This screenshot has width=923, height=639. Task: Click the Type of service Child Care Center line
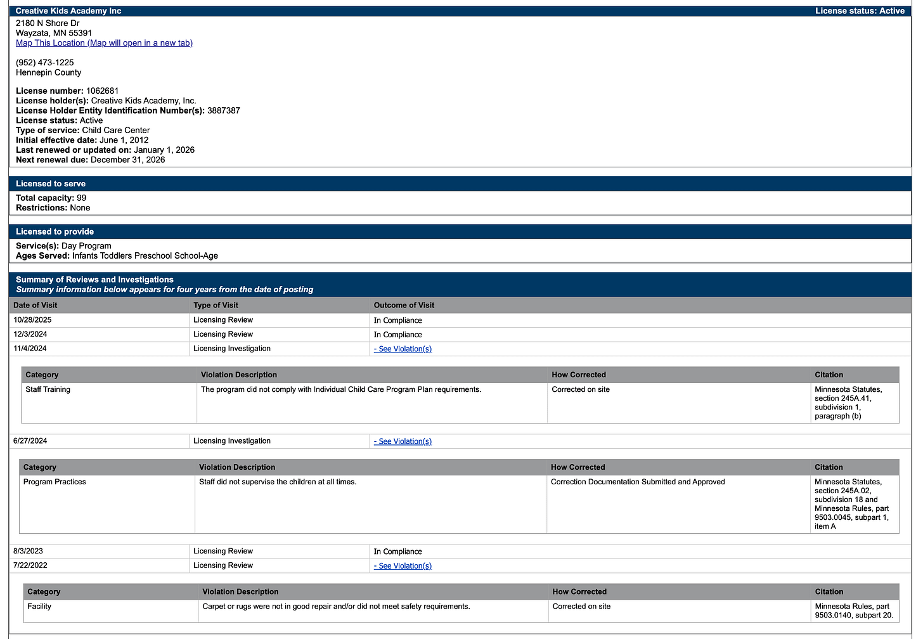point(83,130)
